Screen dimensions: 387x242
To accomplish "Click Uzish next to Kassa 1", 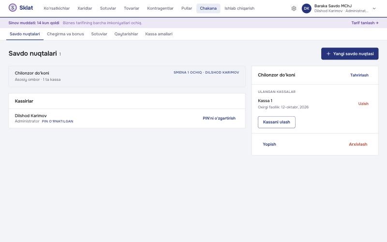I will click(363, 104).
